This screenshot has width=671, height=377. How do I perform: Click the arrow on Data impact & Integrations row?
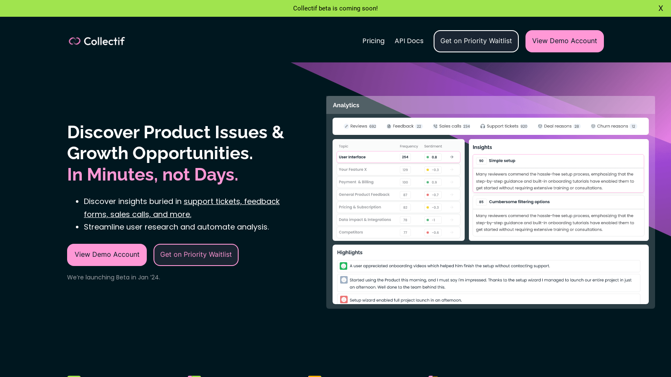[452, 220]
